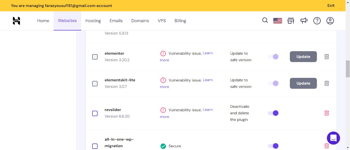Click the 'Version 5.9.13' text
The width and height of the screenshot is (350, 150).
(116, 33)
